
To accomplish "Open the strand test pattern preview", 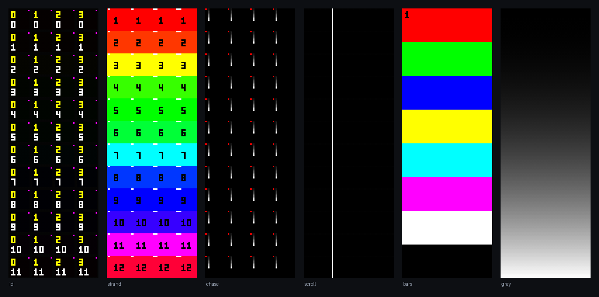I will (x=152, y=143).
